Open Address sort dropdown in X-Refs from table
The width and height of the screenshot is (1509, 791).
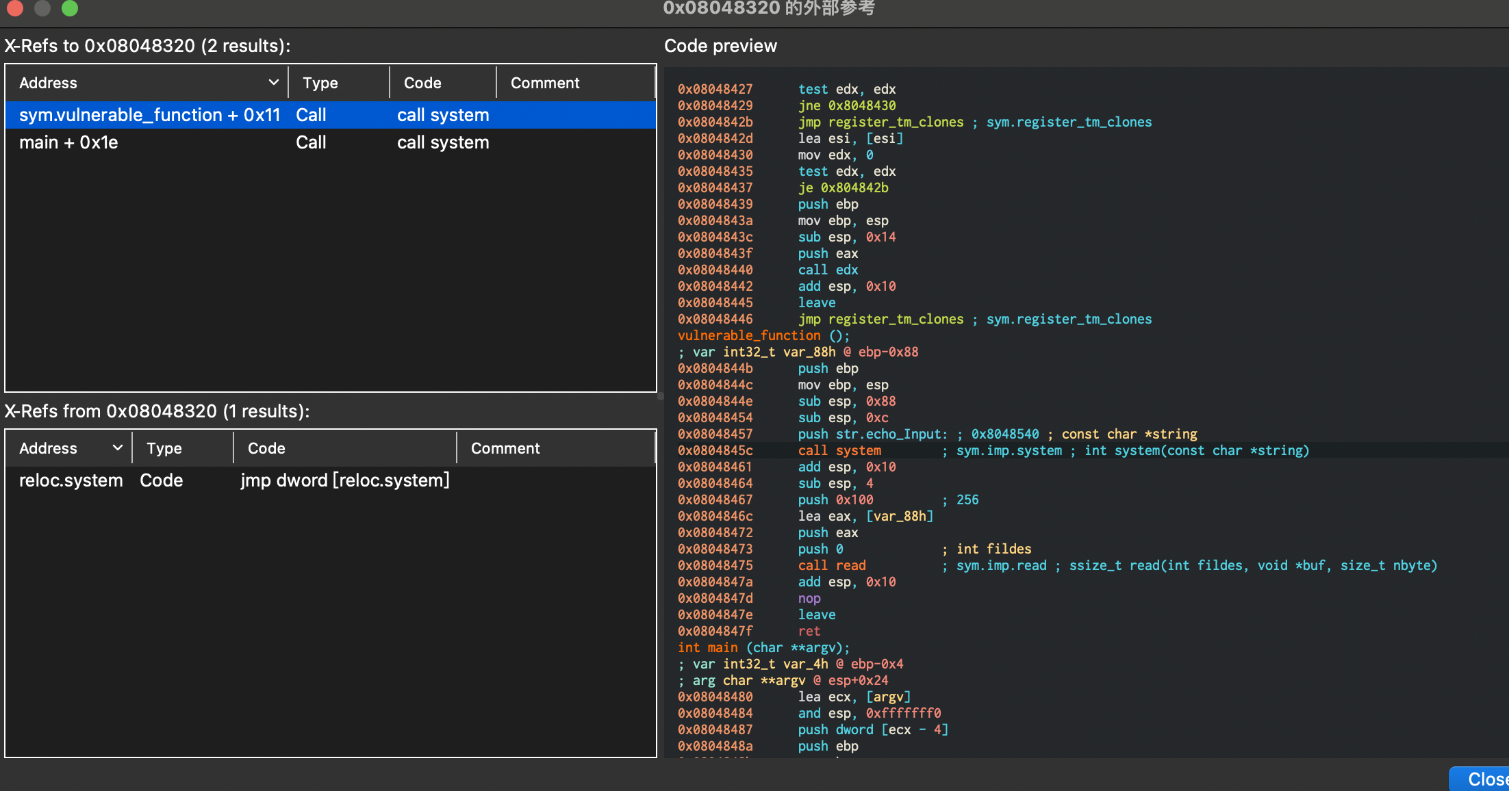117,448
